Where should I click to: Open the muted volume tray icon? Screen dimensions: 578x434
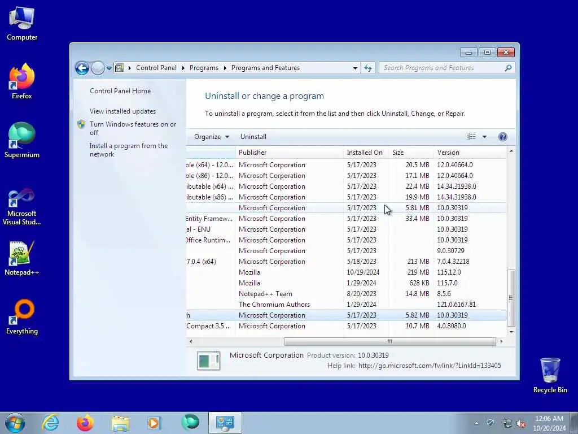(x=521, y=423)
